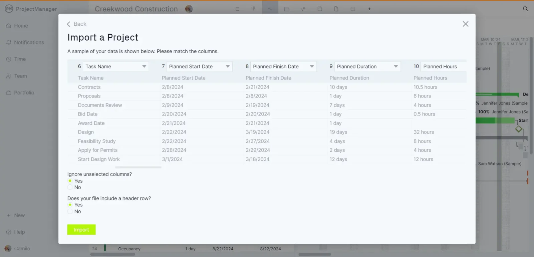The width and height of the screenshot is (534, 257).
Task: Open the split panel view icon
Action: 353,9
